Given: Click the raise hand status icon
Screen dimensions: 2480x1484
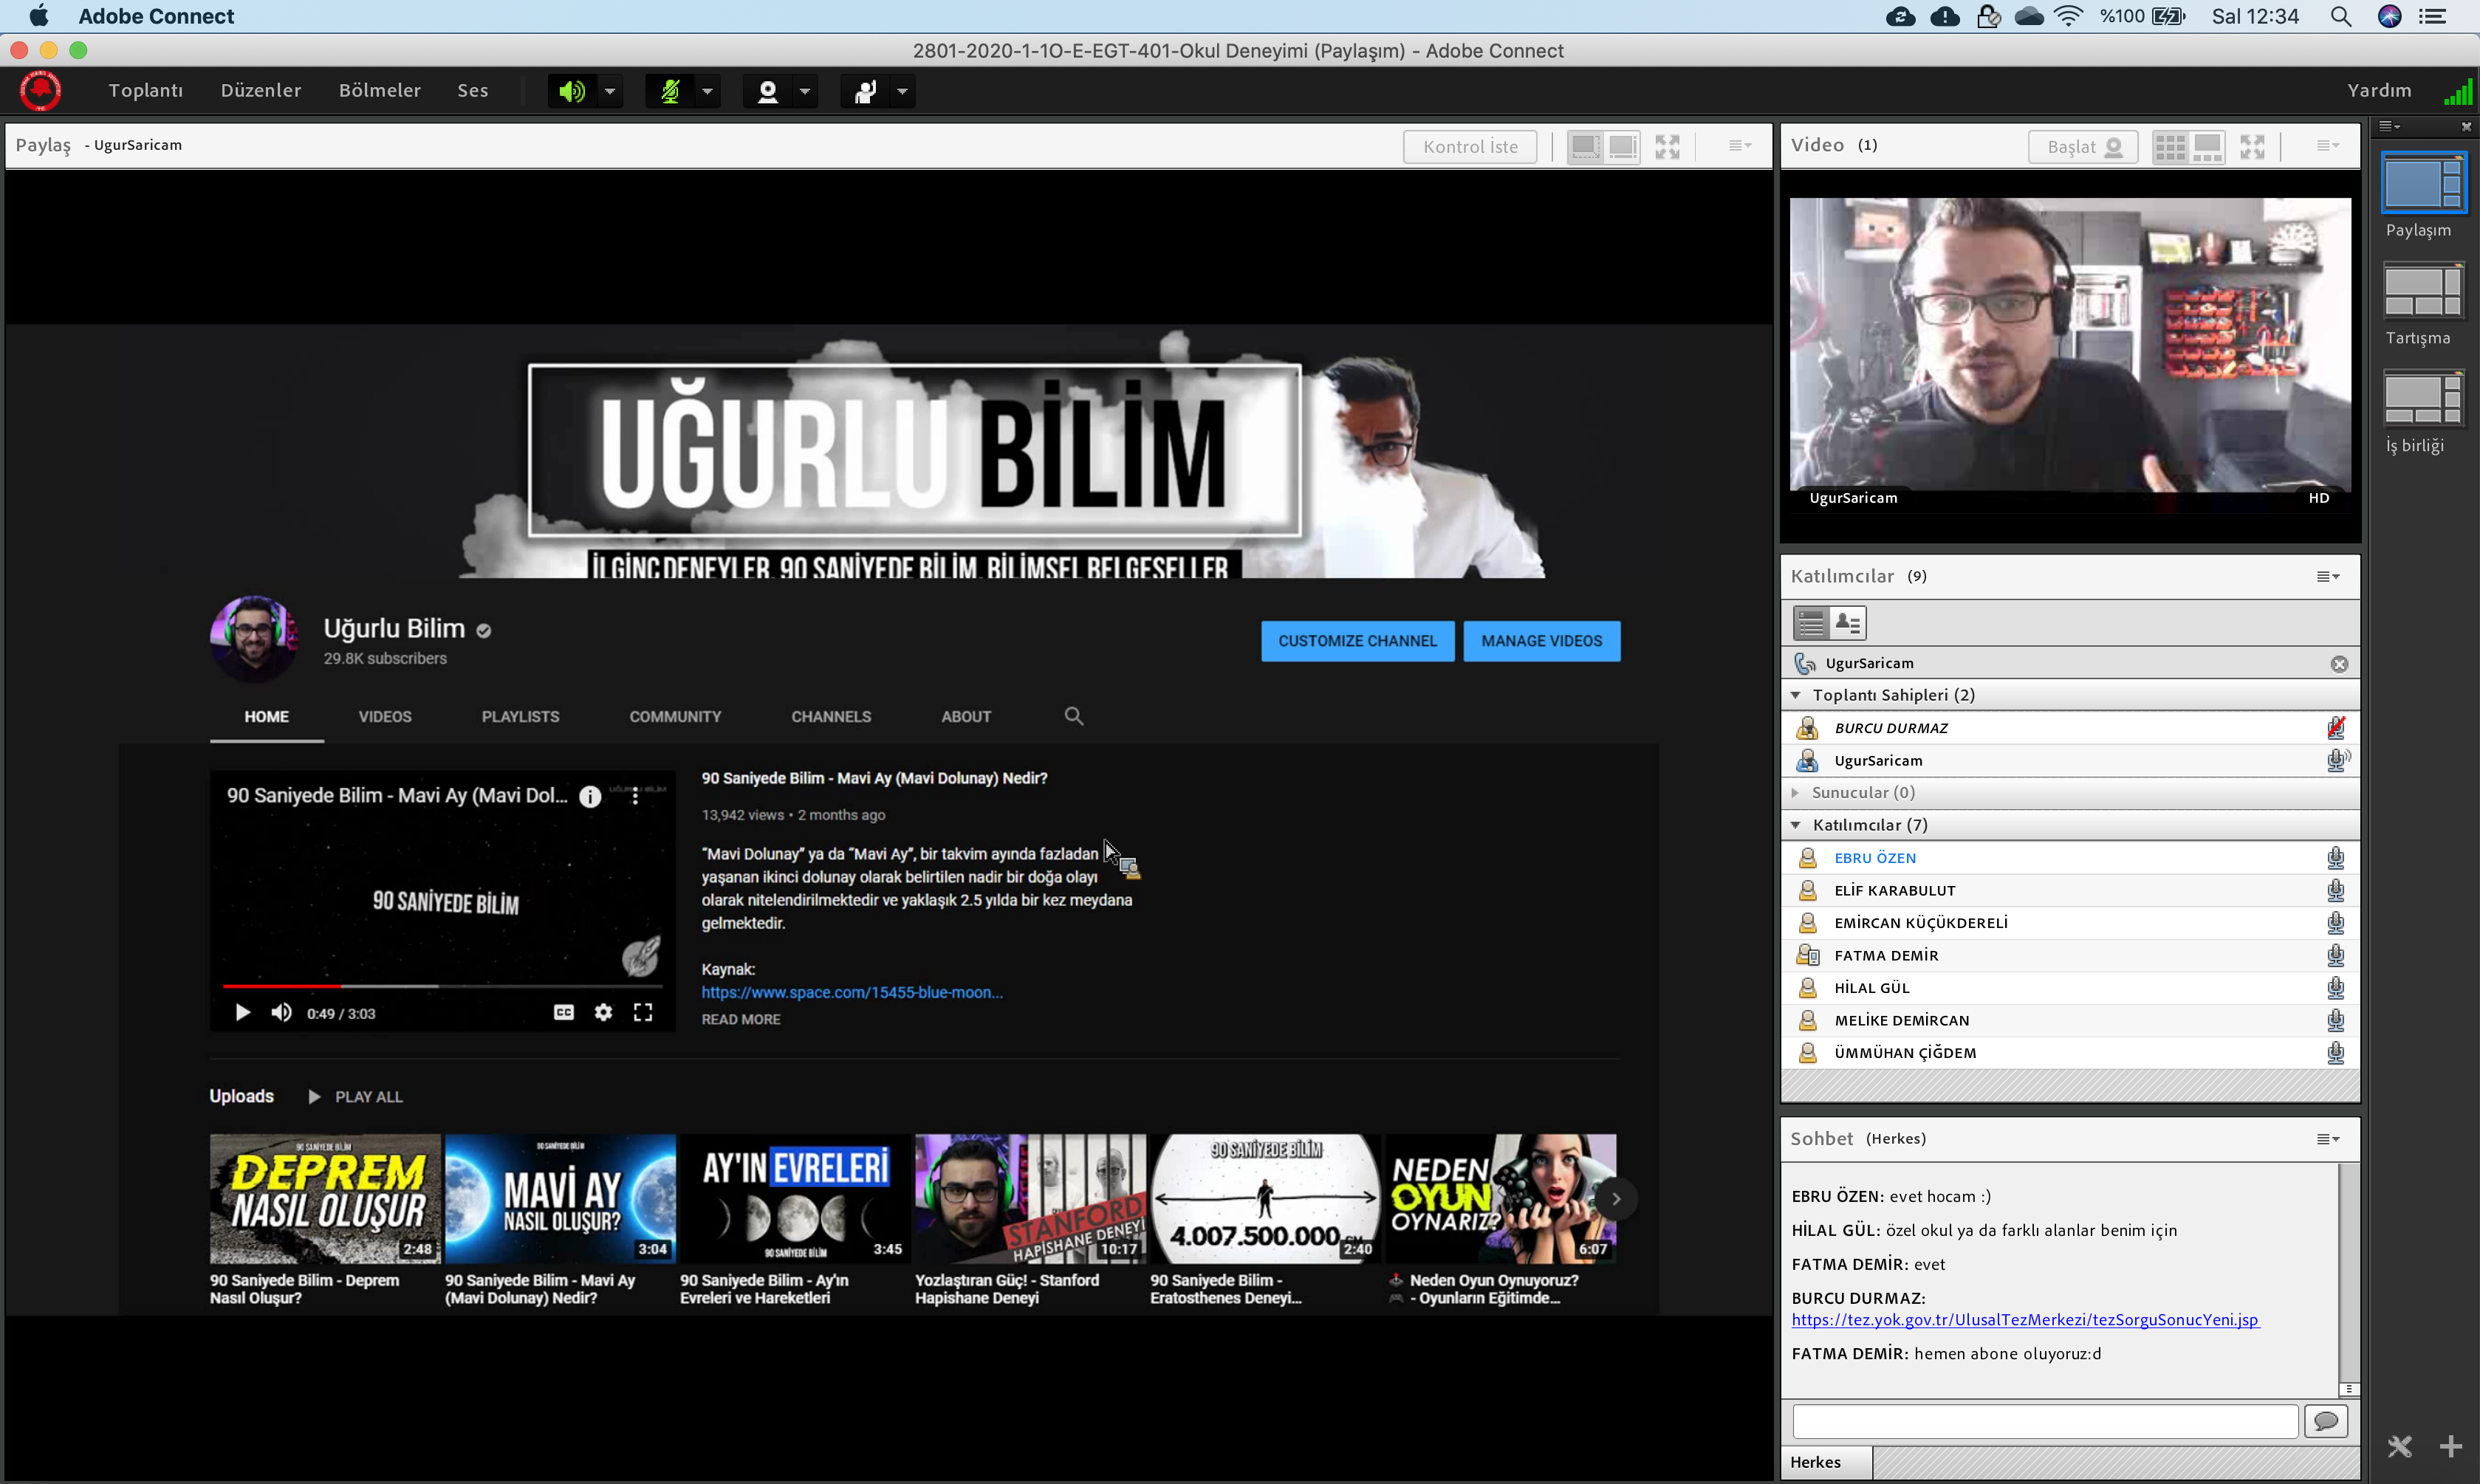Looking at the screenshot, I should coord(865,91).
